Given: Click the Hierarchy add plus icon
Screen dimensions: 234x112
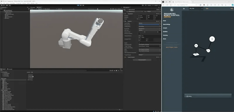Looking at the screenshot, I should (x=1, y=9).
